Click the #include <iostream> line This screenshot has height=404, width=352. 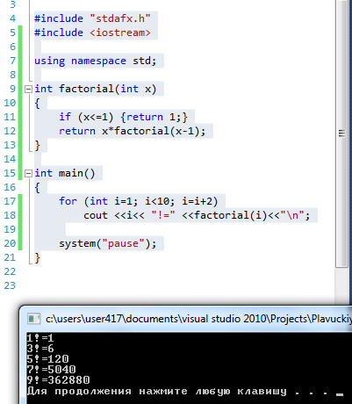point(92,32)
